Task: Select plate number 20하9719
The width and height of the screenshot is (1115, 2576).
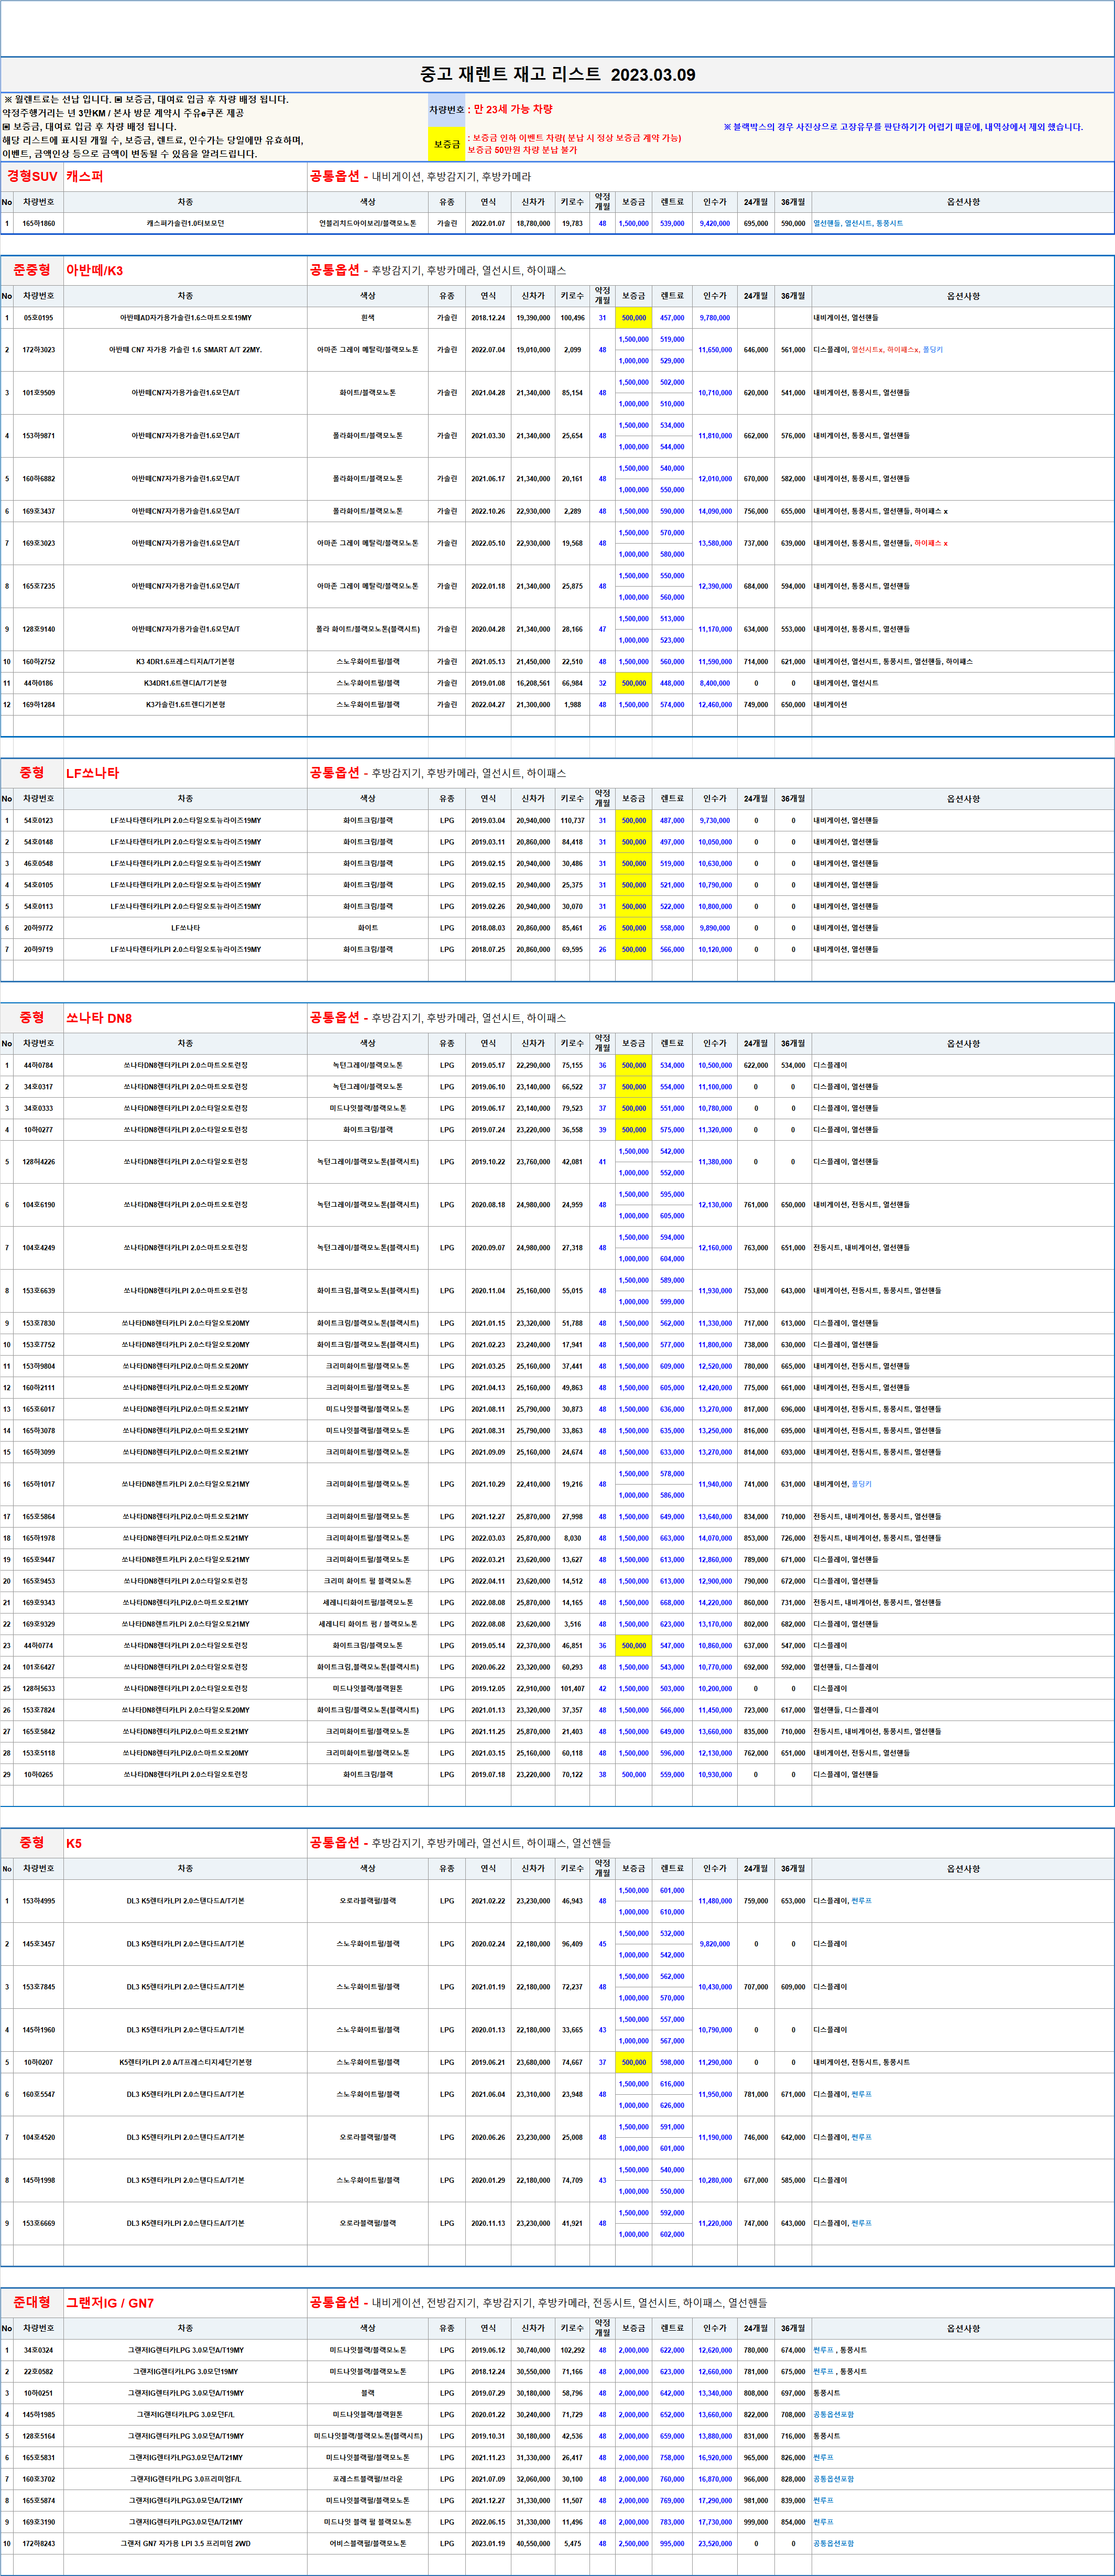Action: tap(39, 949)
